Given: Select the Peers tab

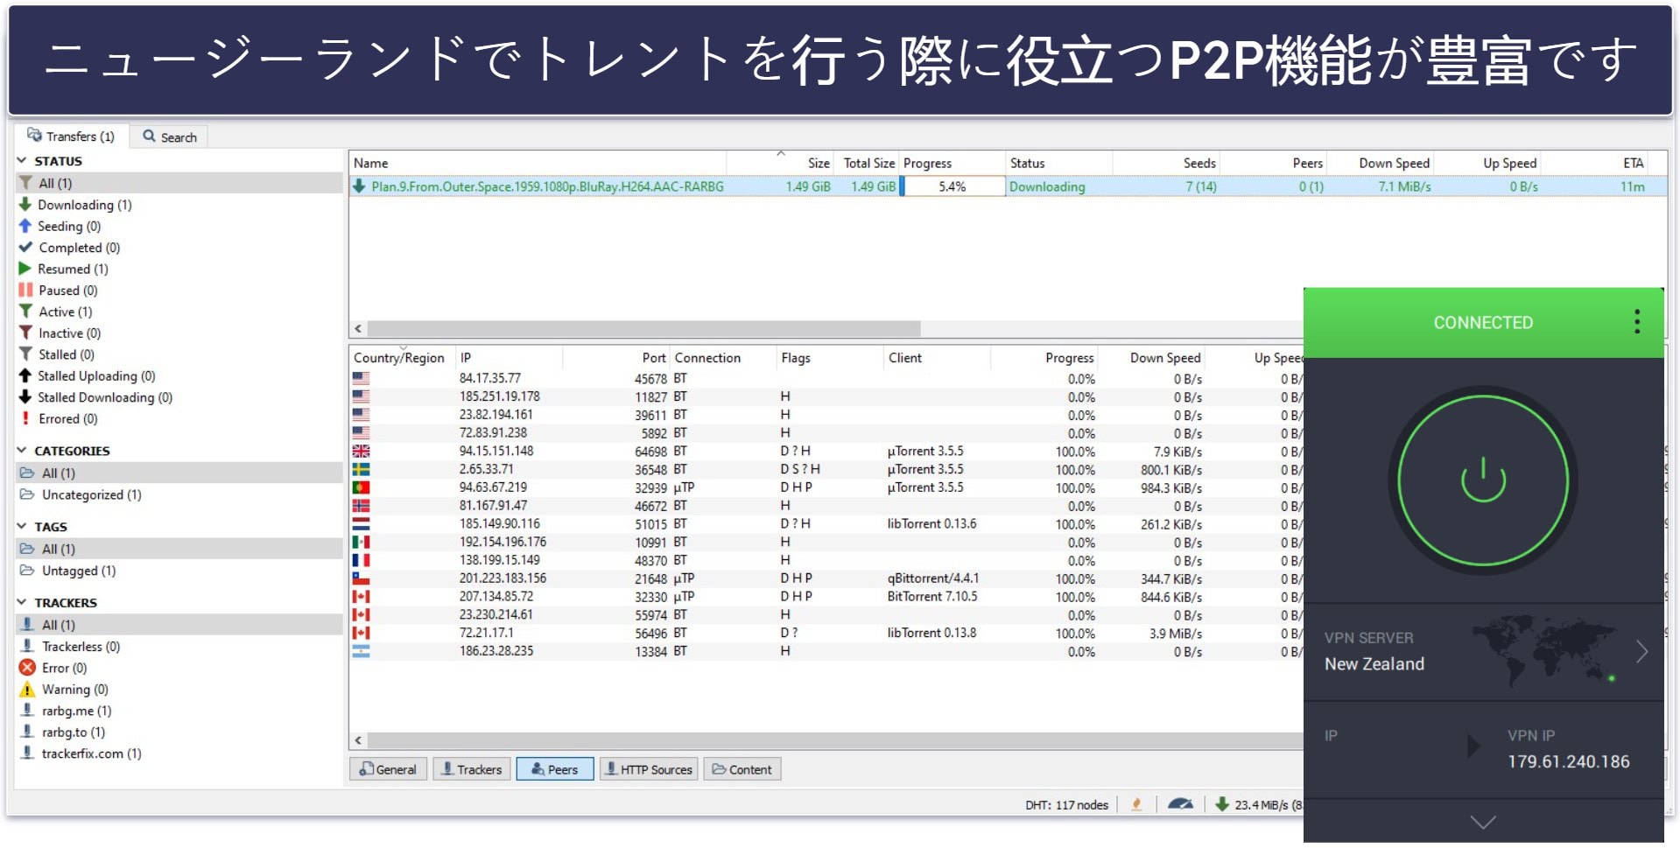Looking at the screenshot, I should 555,769.
